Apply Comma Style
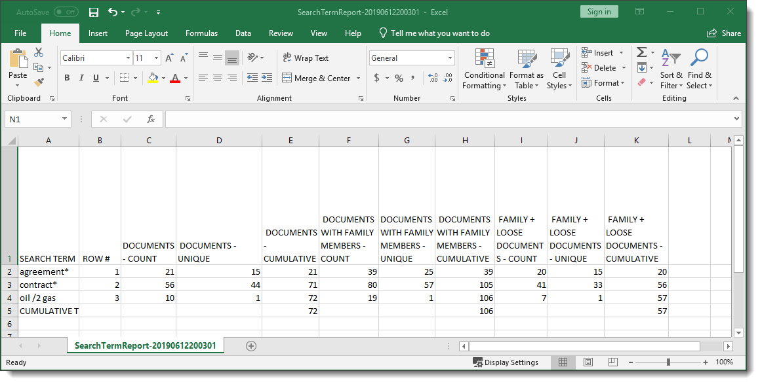Screen dimensions: 760x384 (413, 78)
